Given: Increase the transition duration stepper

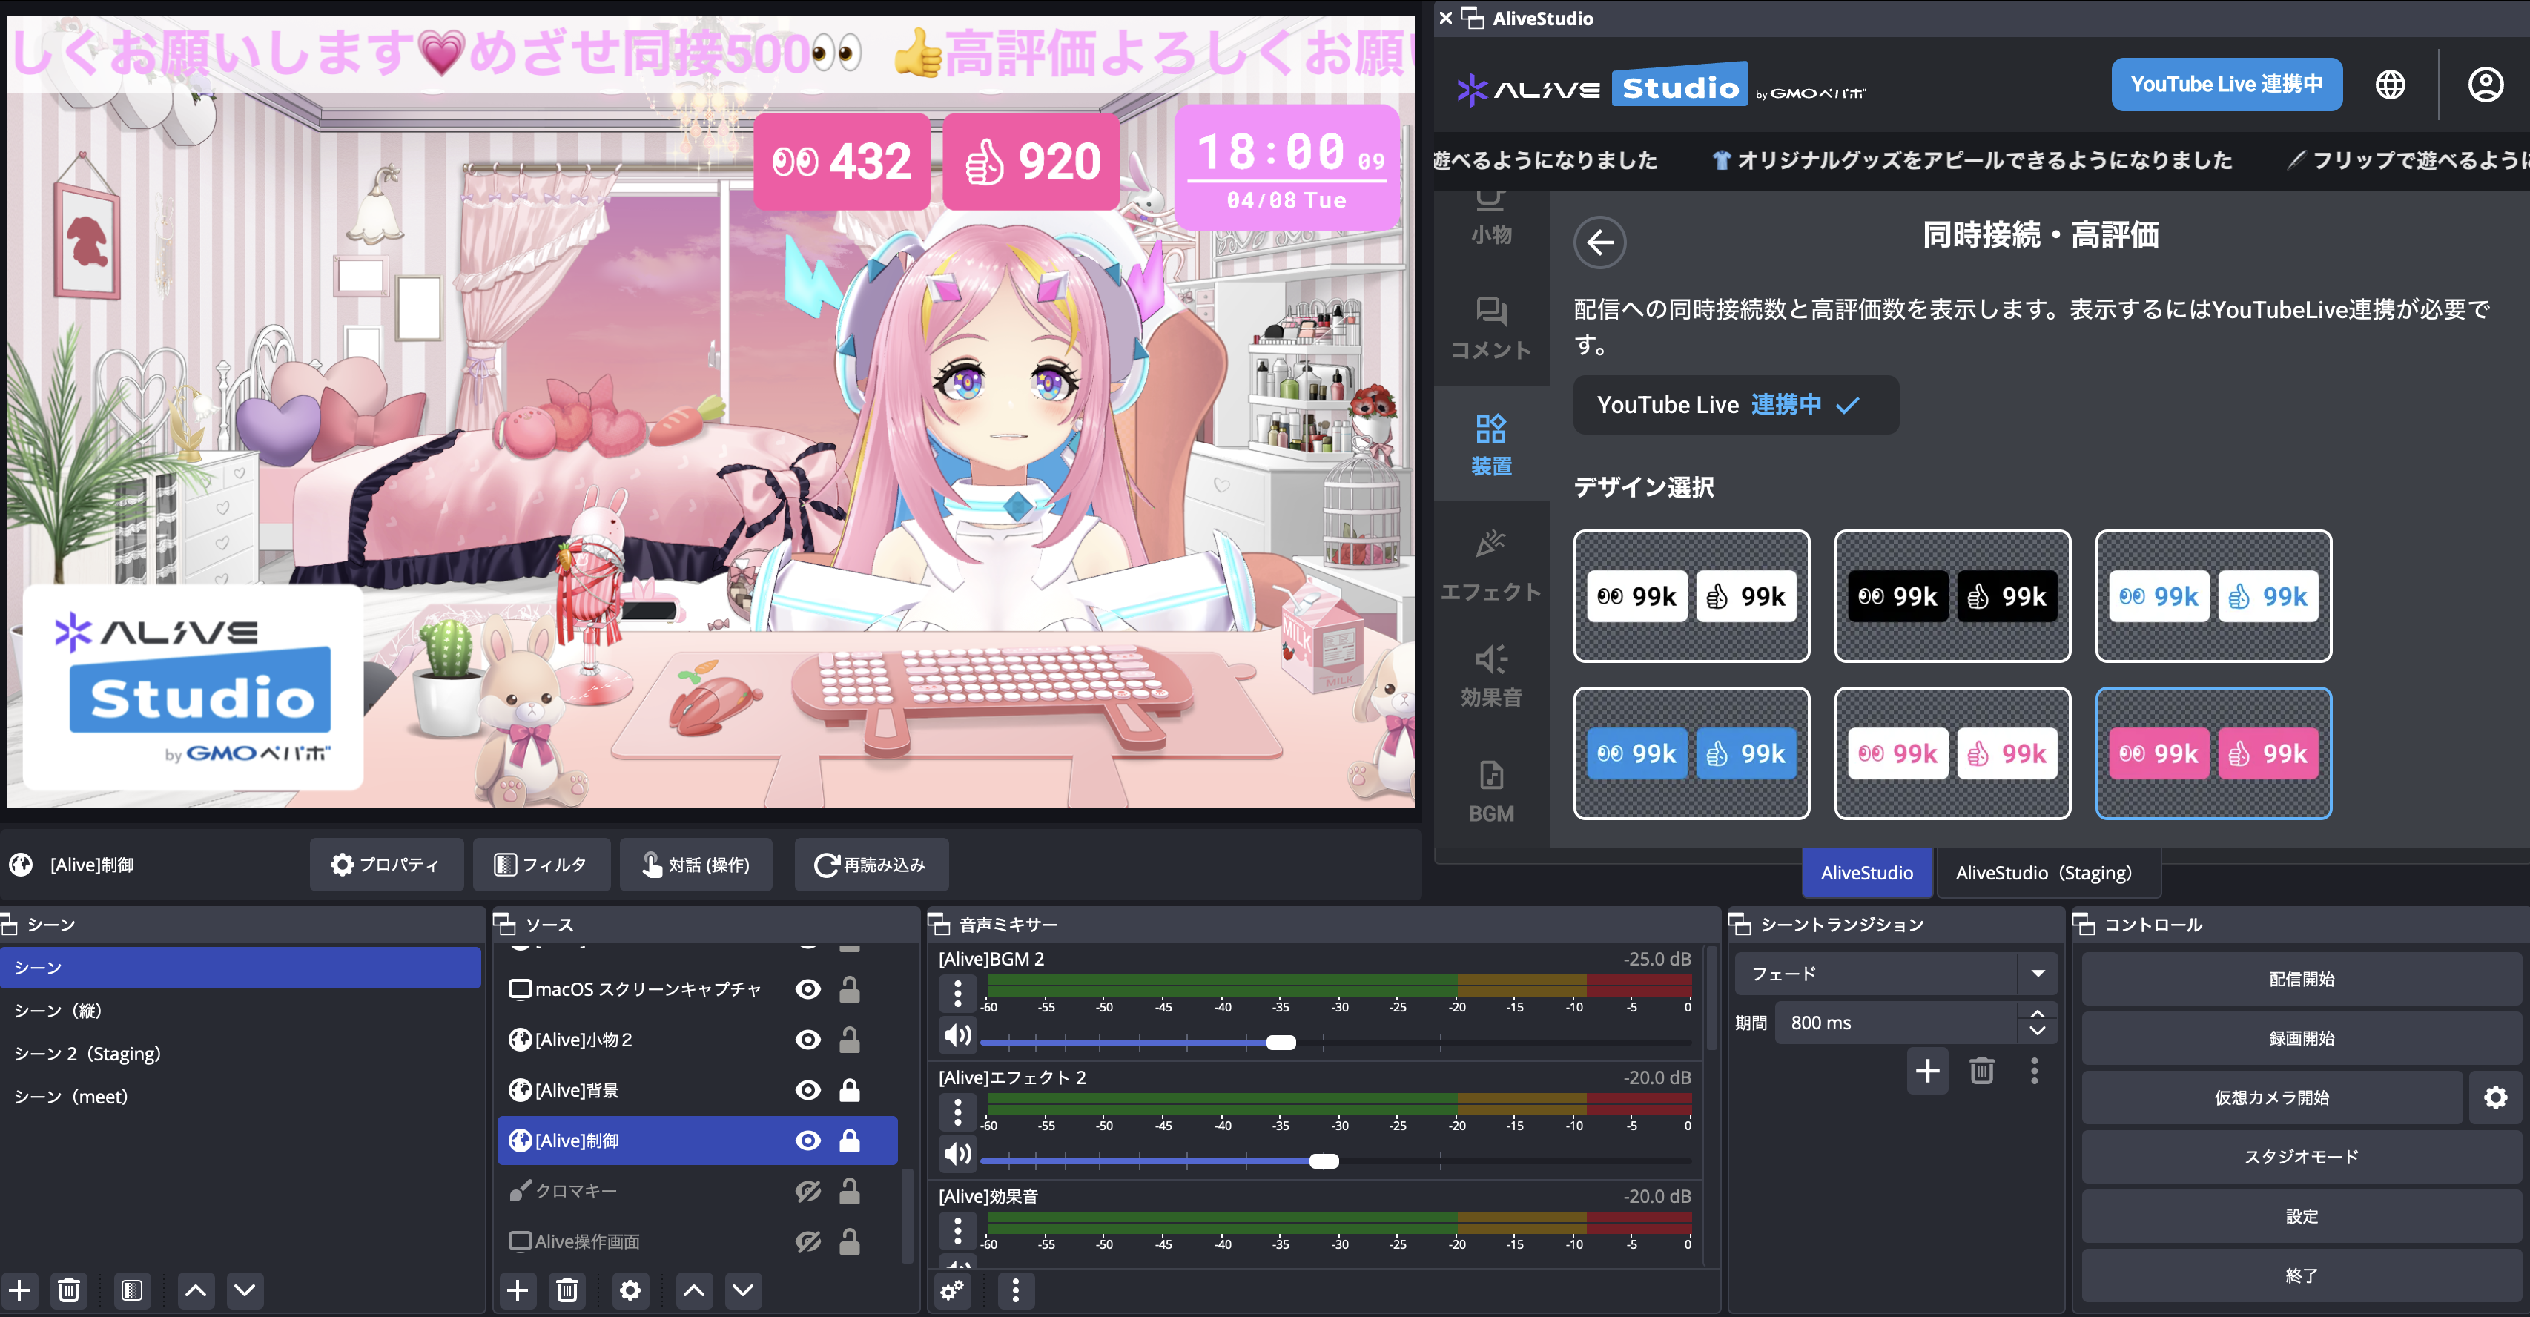Looking at the screenshot, I should coord(2037,1012).
